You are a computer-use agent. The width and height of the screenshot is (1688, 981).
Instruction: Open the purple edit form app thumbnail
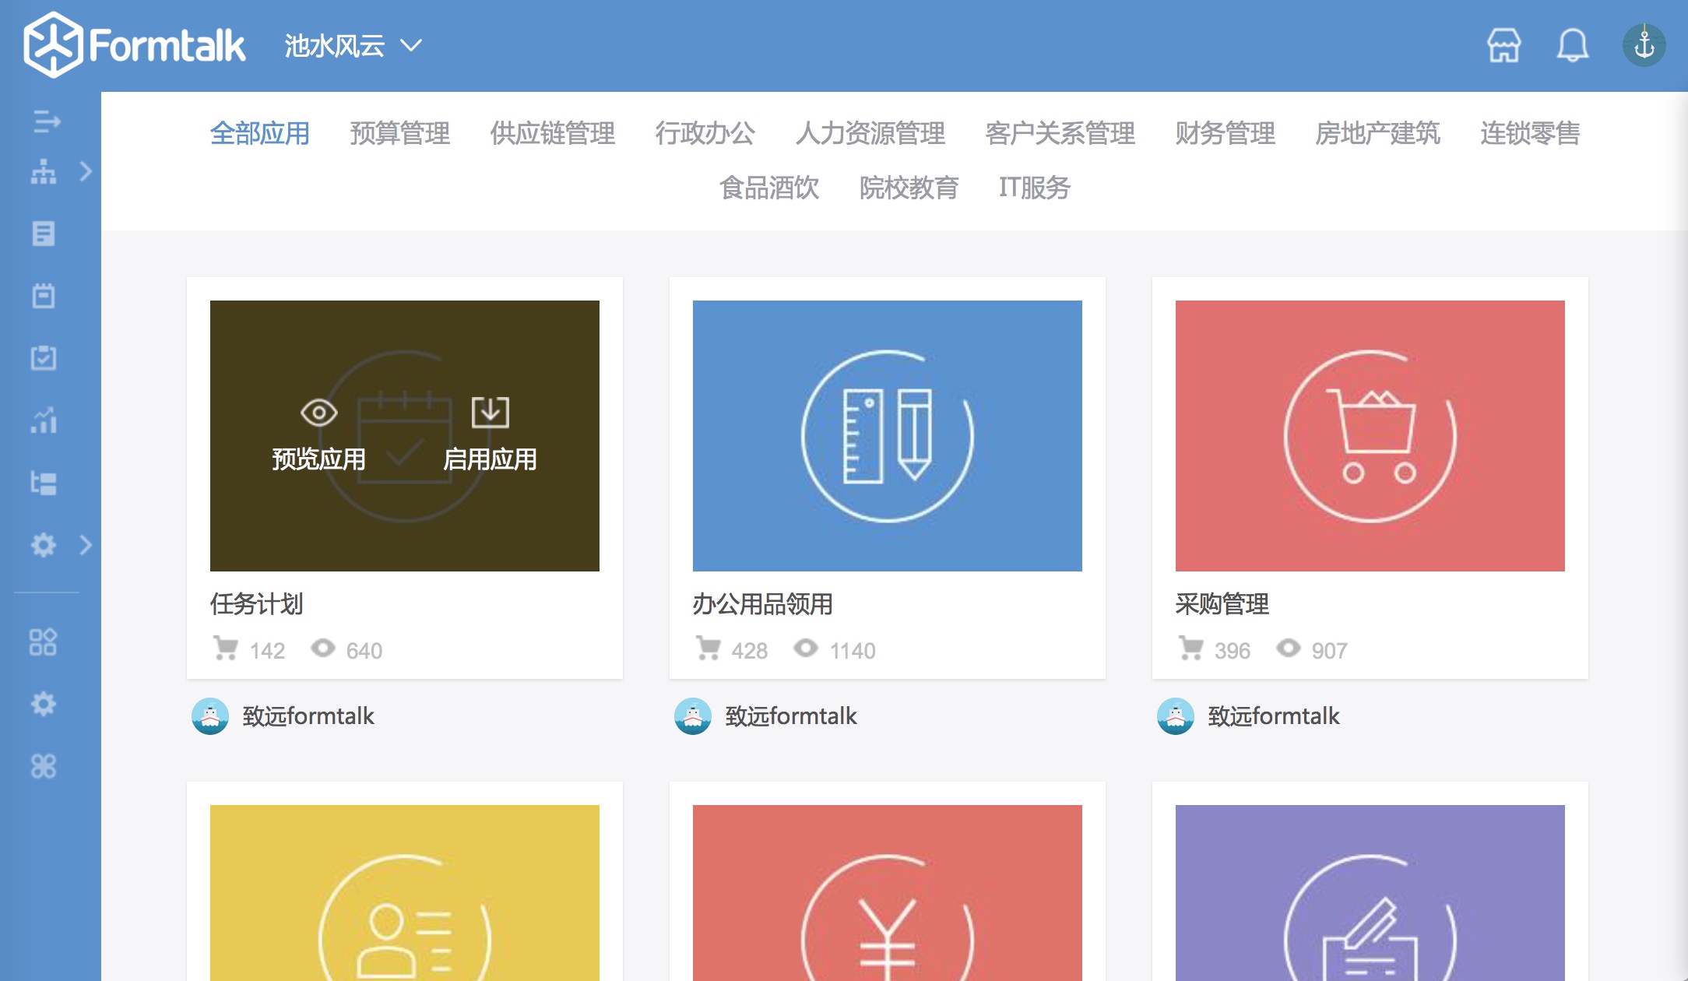click(x=1370, y=893)
